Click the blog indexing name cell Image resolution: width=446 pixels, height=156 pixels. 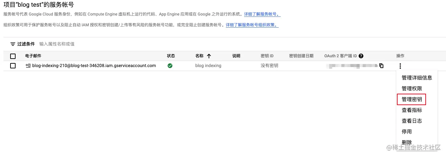click(x=208, y=66)
